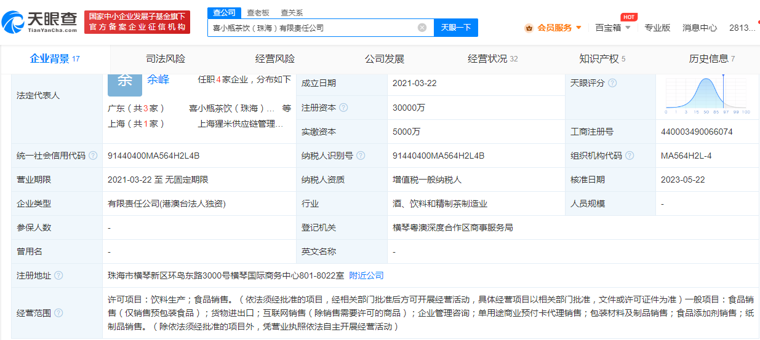Select the 任职4家企业 text
Screen dimensions: 760x340
coord(222,79)
